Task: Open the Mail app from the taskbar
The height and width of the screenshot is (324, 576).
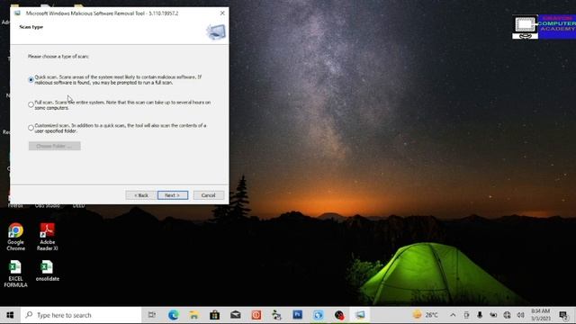Action: pos(236,315)
